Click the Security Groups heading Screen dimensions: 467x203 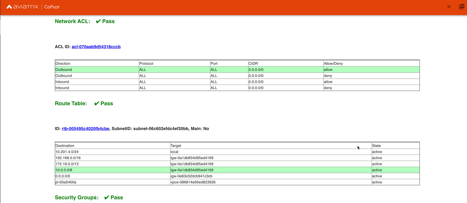[x=77, y=197]
